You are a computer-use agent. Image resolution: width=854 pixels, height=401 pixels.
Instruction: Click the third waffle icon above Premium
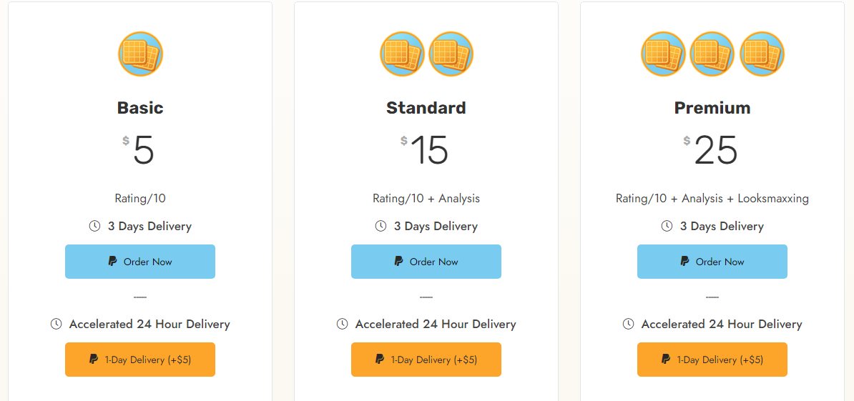click(762, 54)
